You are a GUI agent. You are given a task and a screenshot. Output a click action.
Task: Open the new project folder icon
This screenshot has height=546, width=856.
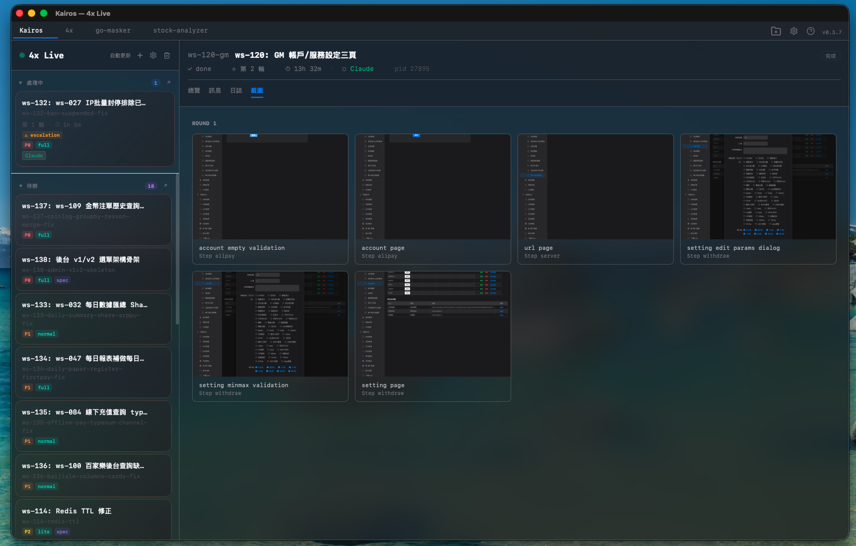point(776,31)
